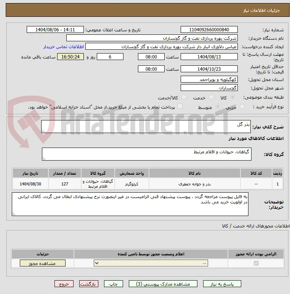Image resolution: width=290 pixels, height=294 pixels.
Task: Click the countdown timer field 16:50:24
Action: (x=70, y=57)
